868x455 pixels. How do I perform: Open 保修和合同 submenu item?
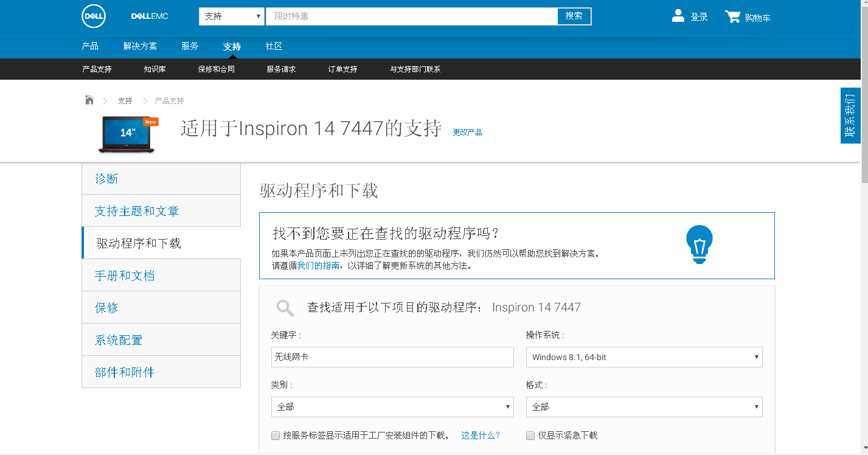[x=216, y=69]
